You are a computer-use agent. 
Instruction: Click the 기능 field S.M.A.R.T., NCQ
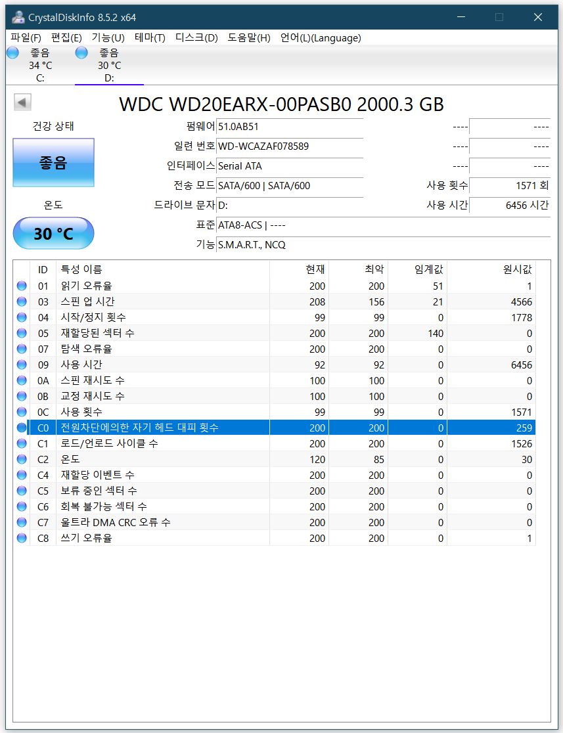pyautogui.click(x=384, y=245)
